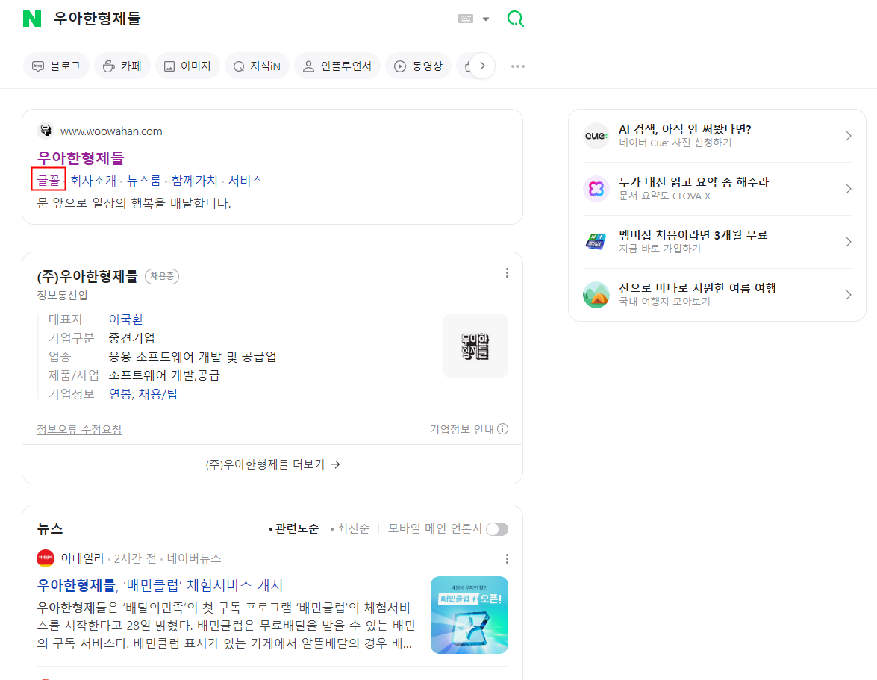
Task: Open the 이데일리 press name link
Action: 82,558
